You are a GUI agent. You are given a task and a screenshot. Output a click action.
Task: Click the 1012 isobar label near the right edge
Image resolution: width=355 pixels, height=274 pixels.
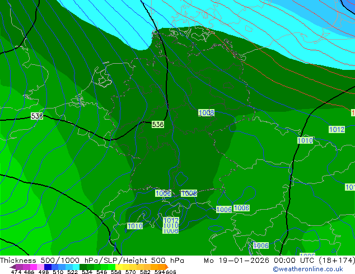[337, 130]
